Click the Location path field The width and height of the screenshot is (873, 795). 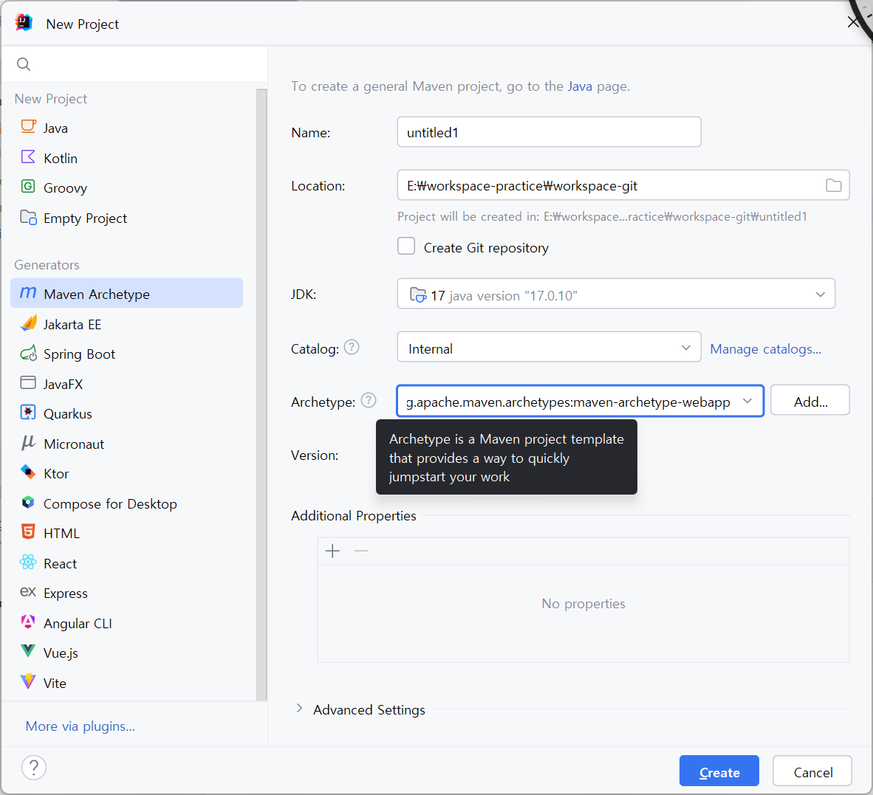coord(623,185)
